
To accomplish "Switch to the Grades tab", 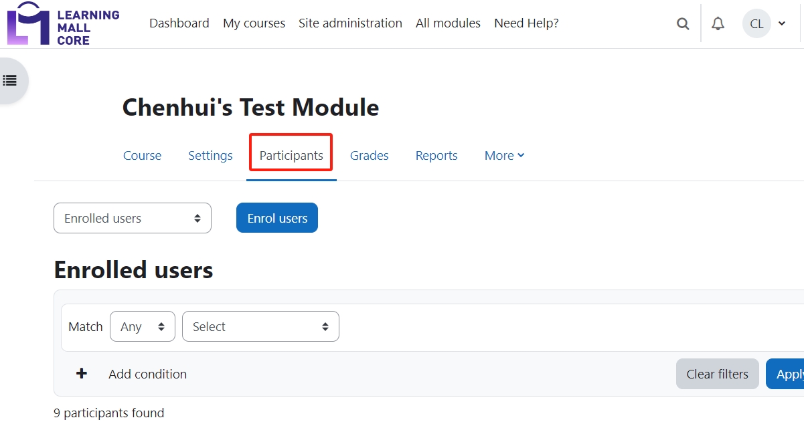I will click(x=369, y=155).
